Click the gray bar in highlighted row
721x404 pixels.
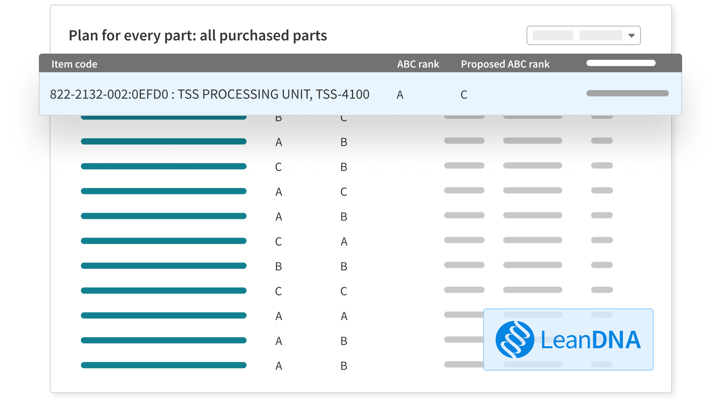point(627,93)
